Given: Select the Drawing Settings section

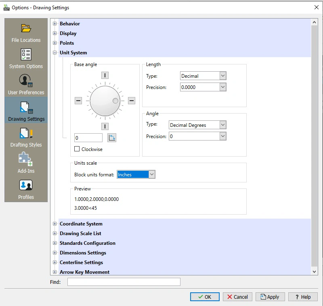Looking at the screenshot, I should (x=26, y=110).
